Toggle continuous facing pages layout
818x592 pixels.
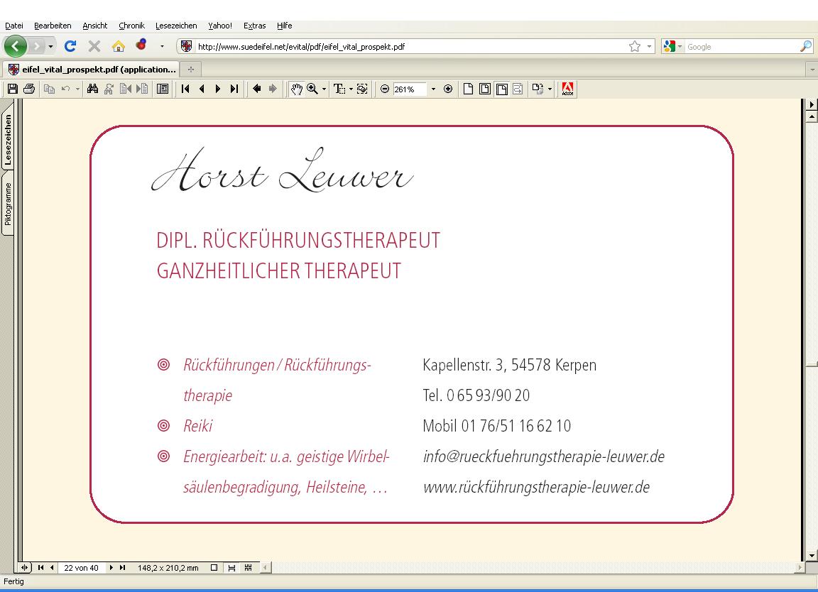click(x=248, y=568)
